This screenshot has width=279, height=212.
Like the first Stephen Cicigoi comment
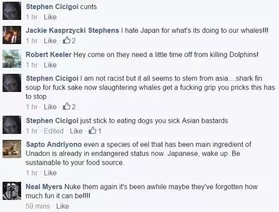50,17
